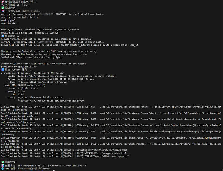This screenshot has height=171, width=223.
Task: Click the refresh icon before 重启 systemd 服务
Action: [2, 70]
